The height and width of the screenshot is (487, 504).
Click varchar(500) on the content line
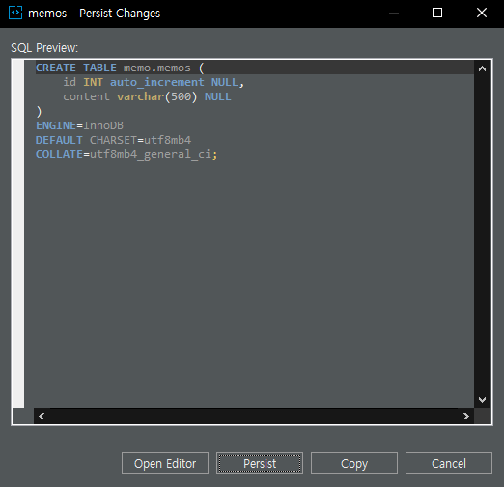coord(156,96)
